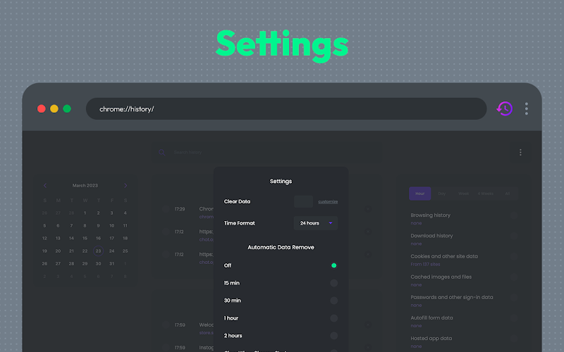Screen dimensions: 564x352
Task: Open the Time Format 24 hours dropdown
Action: point(315,223)
